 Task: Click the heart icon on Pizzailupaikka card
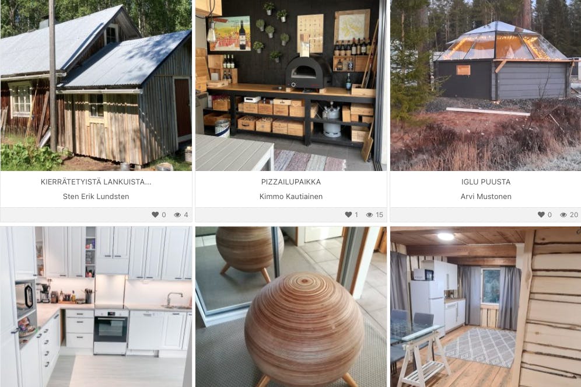[x=348, y=215]
